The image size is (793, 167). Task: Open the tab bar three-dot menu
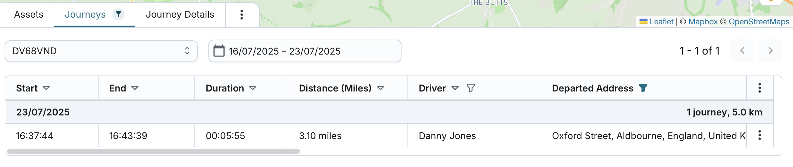tap(242, 14)
